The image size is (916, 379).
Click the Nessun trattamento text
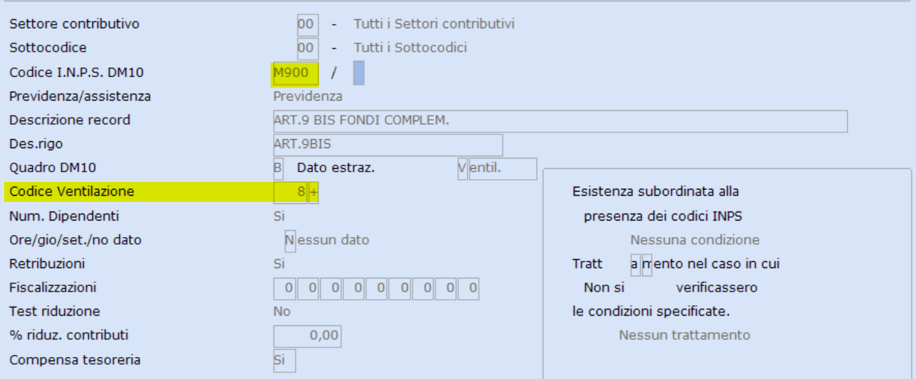684,336
